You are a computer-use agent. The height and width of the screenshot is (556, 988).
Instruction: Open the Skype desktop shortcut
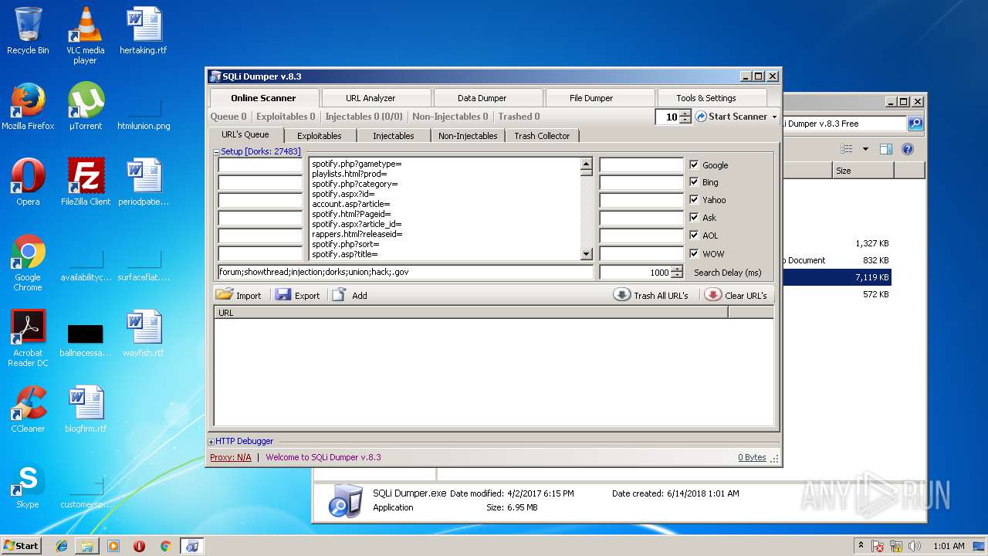(x=28, y=485)
